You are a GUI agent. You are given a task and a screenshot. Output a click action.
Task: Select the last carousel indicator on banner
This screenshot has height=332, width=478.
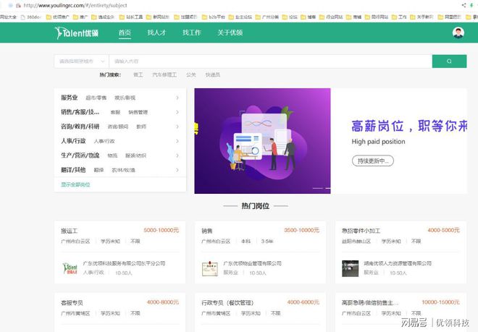pyautogui.click(x=328, y=189)
